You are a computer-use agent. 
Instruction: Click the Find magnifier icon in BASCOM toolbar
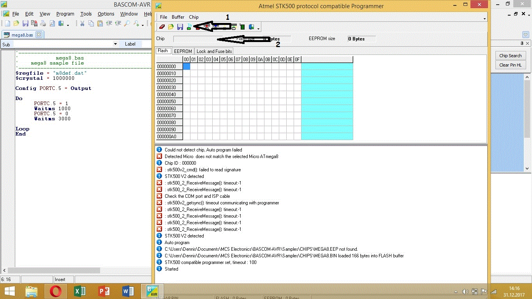127,24
